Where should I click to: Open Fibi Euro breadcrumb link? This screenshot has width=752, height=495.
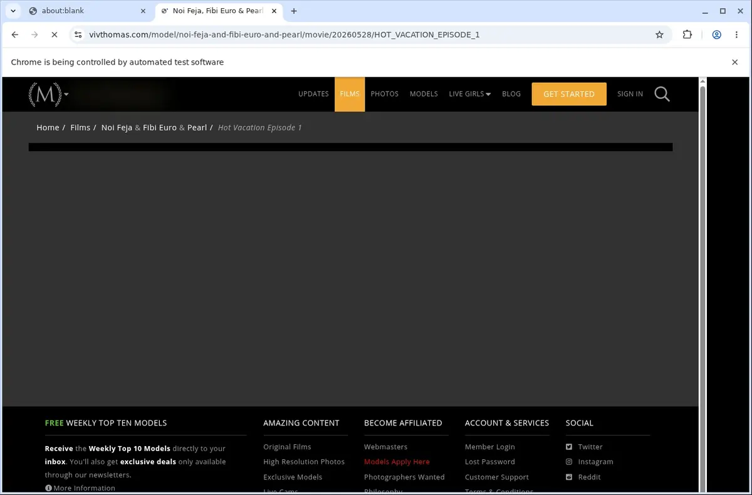click(160, 127)
